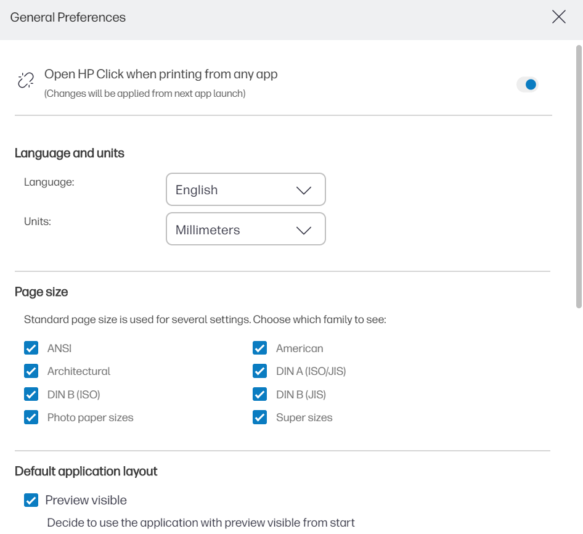Disable opening HP Click when printing

tap(527, 84)
